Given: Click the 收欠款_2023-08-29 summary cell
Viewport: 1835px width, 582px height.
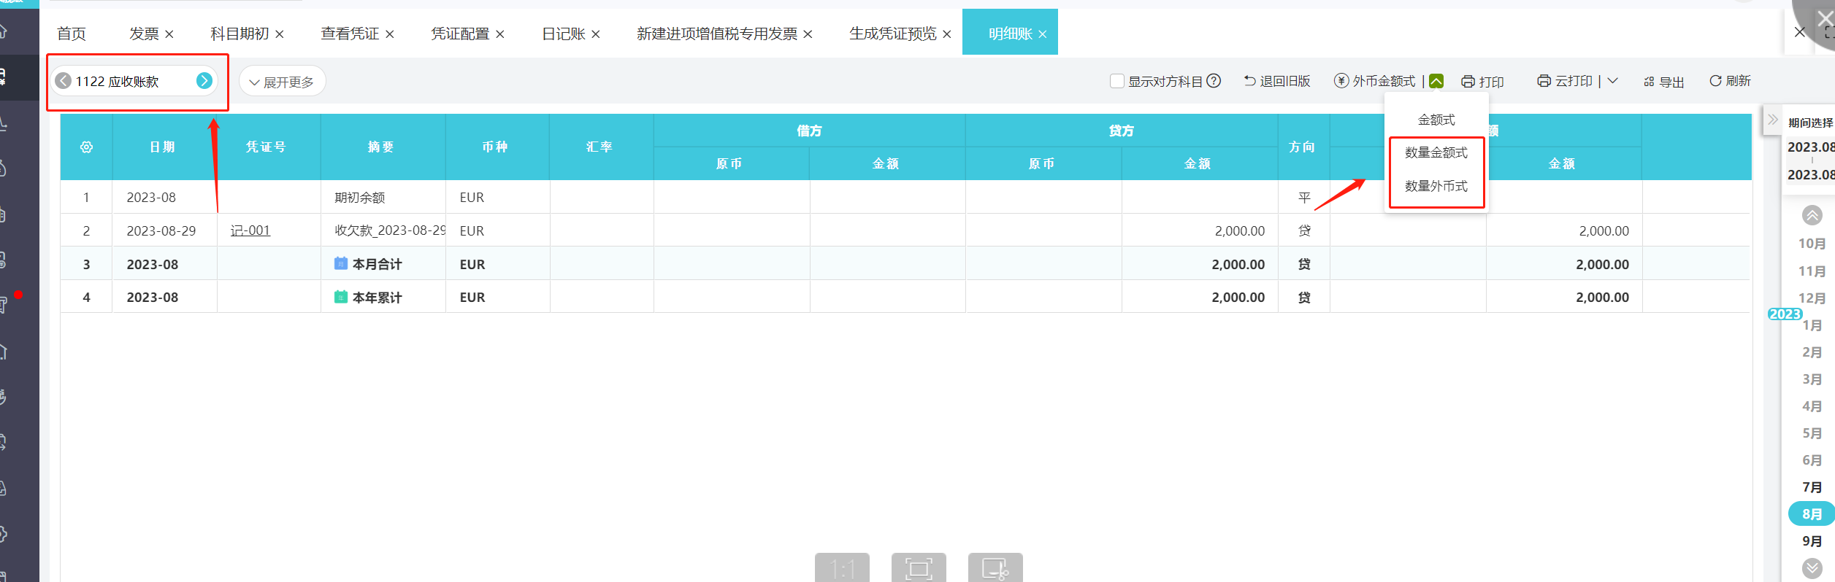Looking at the screenshot, I should coord(383,230).
